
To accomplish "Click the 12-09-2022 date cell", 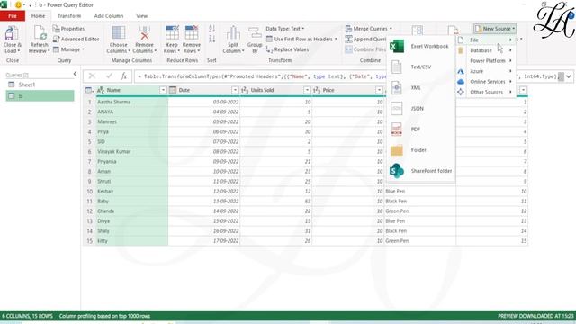I will [204, 192].
